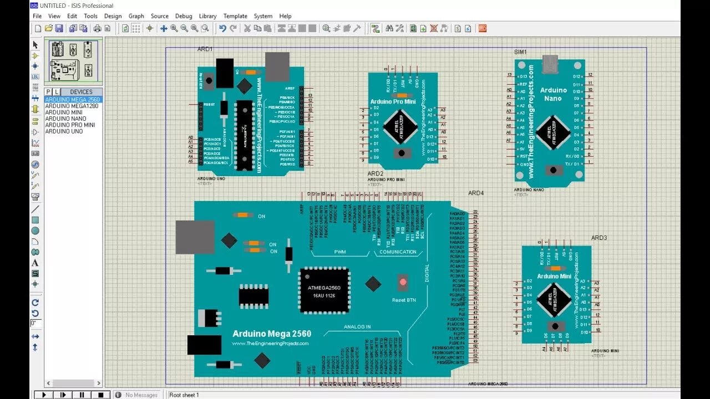
Task: Select ARDUINO NANO in devices list
Action: click(x=73, y=119)
